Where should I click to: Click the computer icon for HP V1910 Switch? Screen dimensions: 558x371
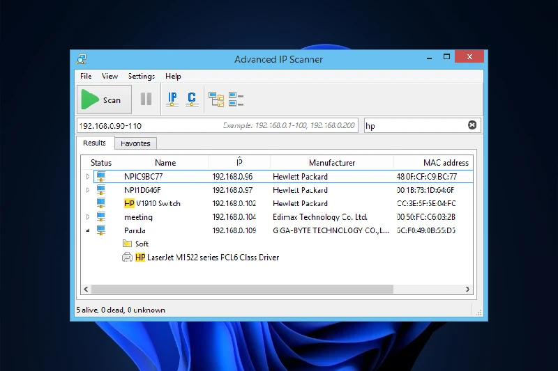[x=101, y=203]
